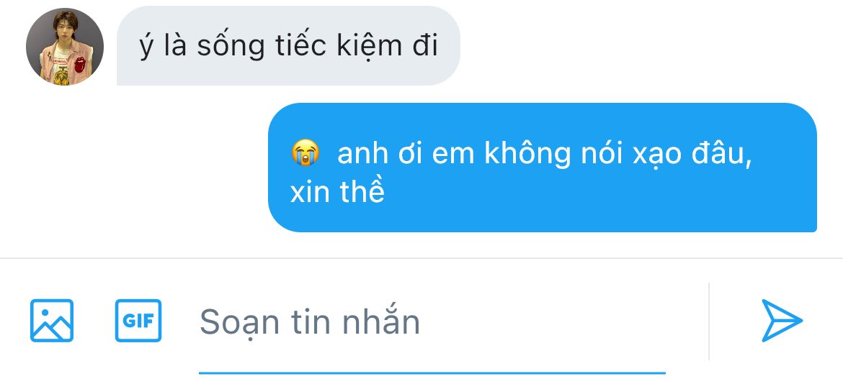Select the blue "anh ơi em không nói xạo đâu" bubble
The width and height of the screenshot is (843, 384).
pos(543,168)
